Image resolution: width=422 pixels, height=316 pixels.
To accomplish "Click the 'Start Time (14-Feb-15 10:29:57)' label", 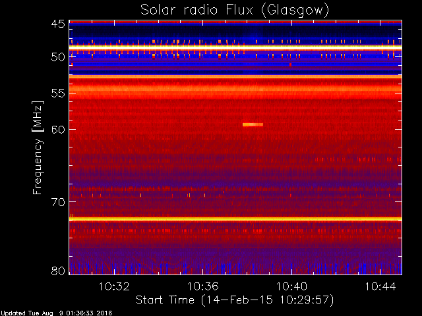I will click(x=235, y=300).
